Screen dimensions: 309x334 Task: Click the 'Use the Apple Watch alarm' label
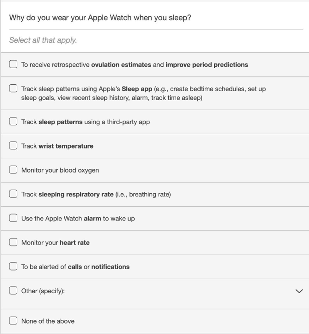pos(78,219)
